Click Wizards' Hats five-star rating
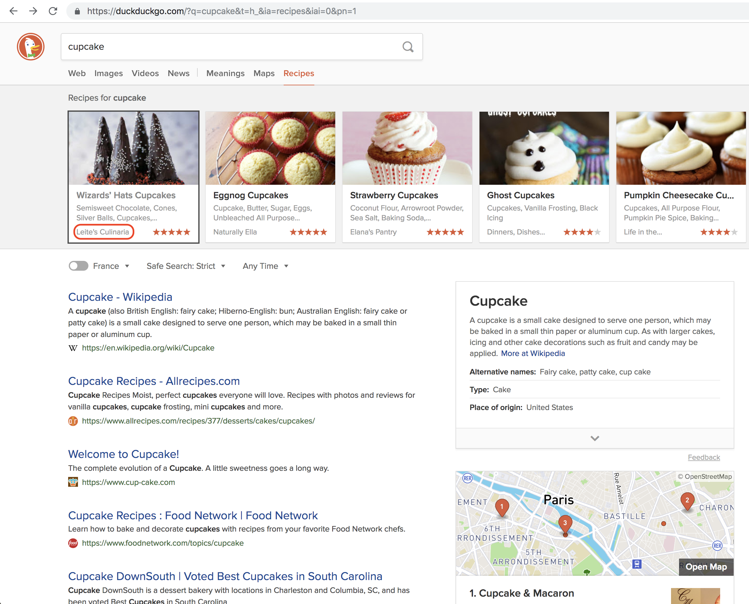The image size is (749, 604). point(172,232)
